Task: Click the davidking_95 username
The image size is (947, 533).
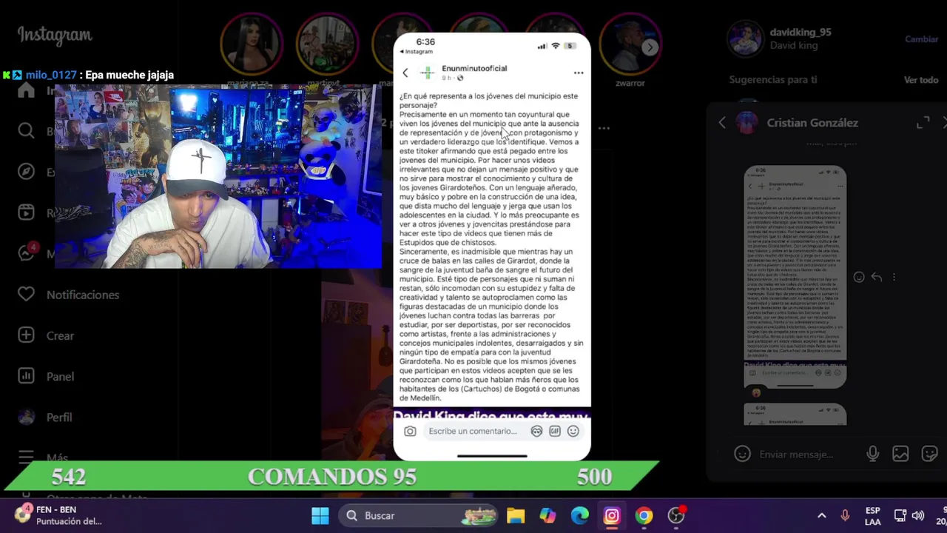Action: tap(801, 33)
